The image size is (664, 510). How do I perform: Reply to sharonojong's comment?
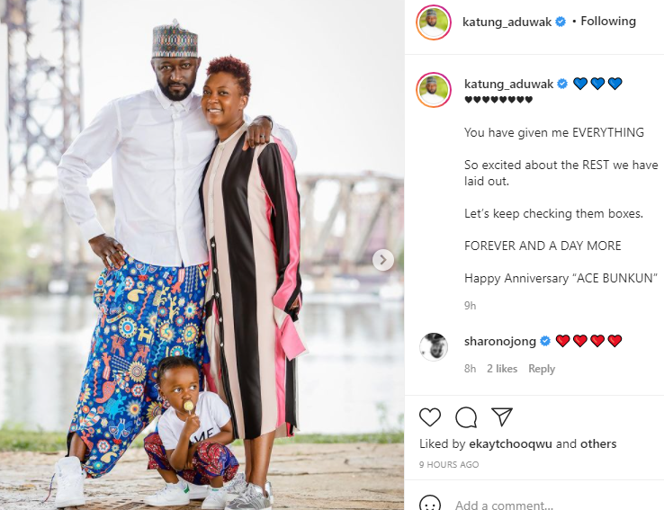[x=542, y=369]
